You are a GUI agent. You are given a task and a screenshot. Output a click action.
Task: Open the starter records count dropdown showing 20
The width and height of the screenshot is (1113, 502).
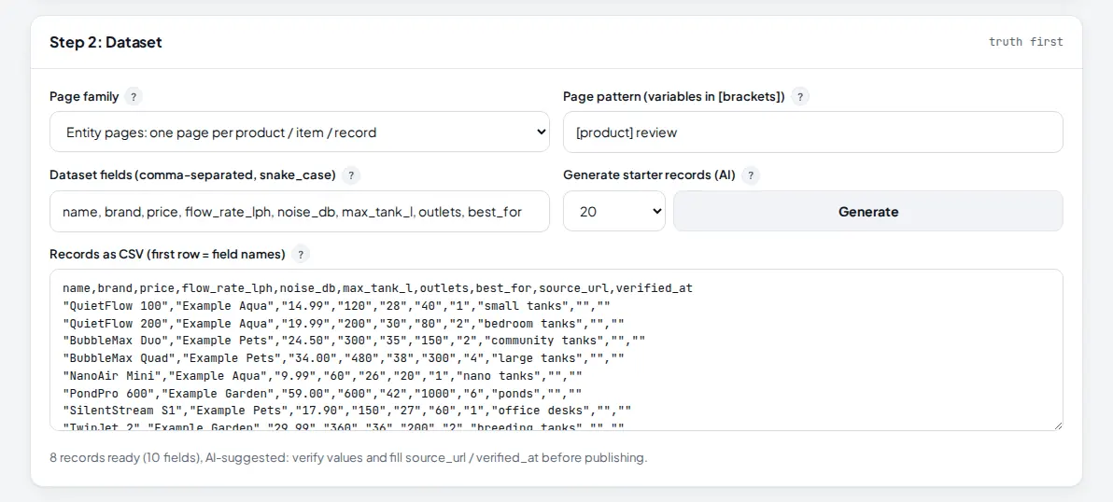614,211
